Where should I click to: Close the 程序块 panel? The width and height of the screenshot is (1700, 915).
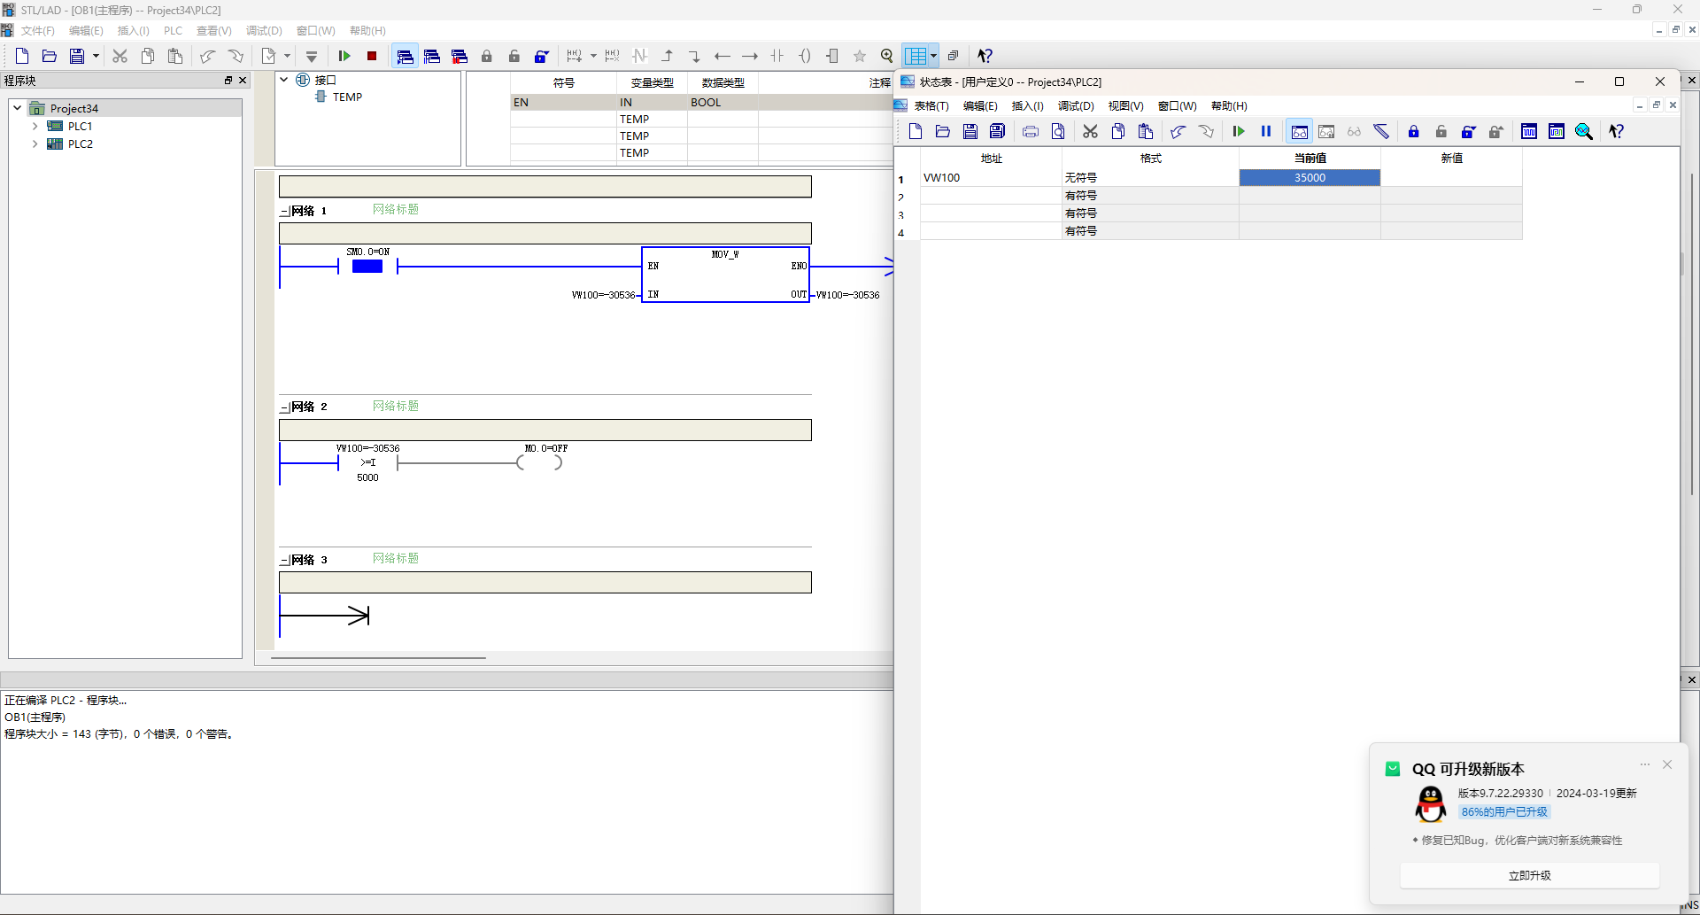243,80
